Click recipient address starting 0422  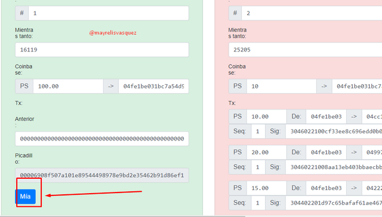click(x=372, y=188)
